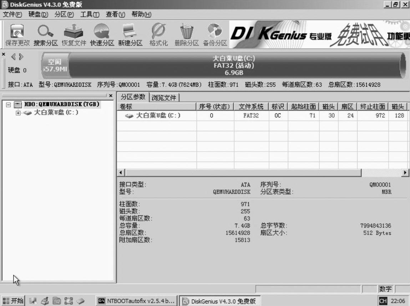Screen dimensions: 410x306
Task: Go to previous disk with left arrow
Action: click(x=14, y=57)
